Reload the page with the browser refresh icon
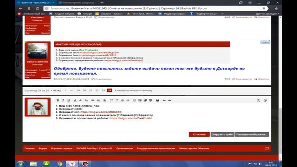The height and width of the screenshot is (167, 297). click(37, 8)
